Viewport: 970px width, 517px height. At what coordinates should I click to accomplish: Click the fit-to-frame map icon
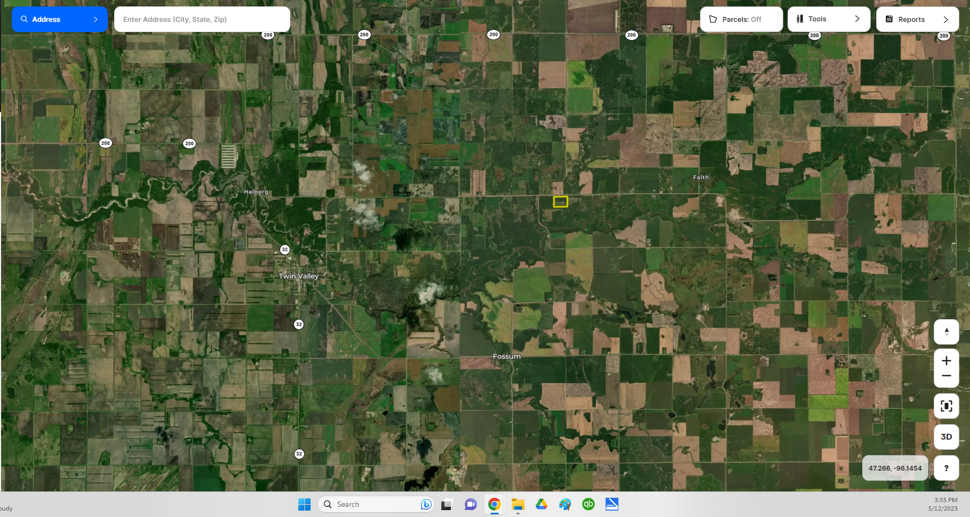pyautogui.click(x=946, y=406)
